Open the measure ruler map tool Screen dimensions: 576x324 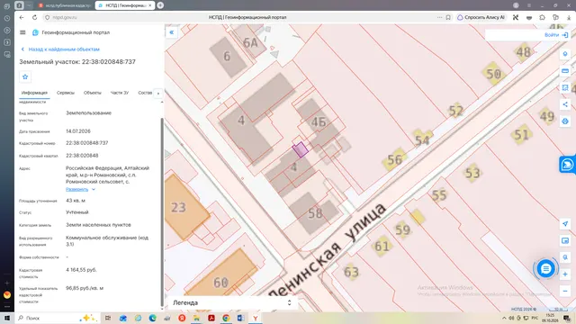(565, 70)
